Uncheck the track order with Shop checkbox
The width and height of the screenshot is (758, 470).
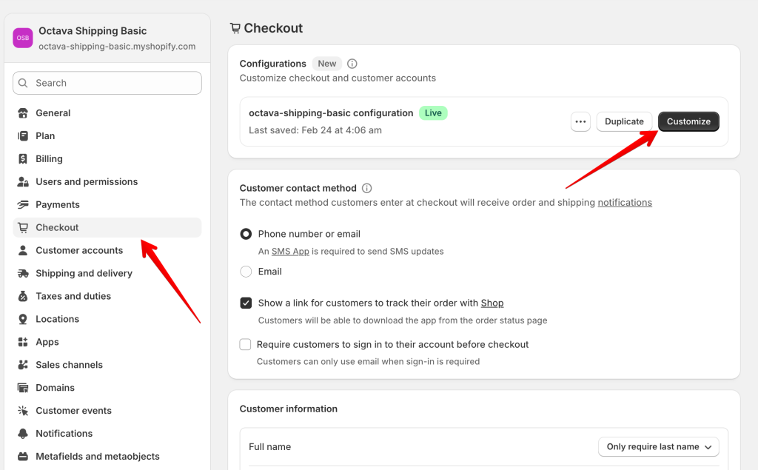click(246, 303)
